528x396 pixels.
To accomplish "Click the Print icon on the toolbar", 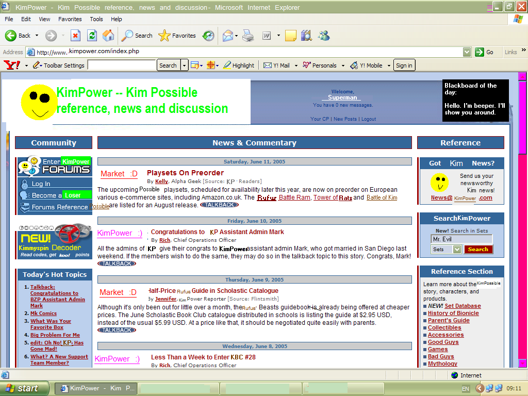I will tap(248, 36).
